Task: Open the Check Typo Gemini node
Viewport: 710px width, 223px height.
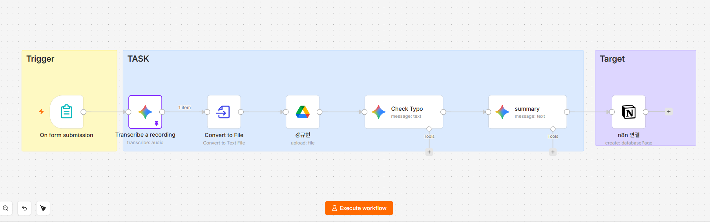Action: (x=404, y=112)
